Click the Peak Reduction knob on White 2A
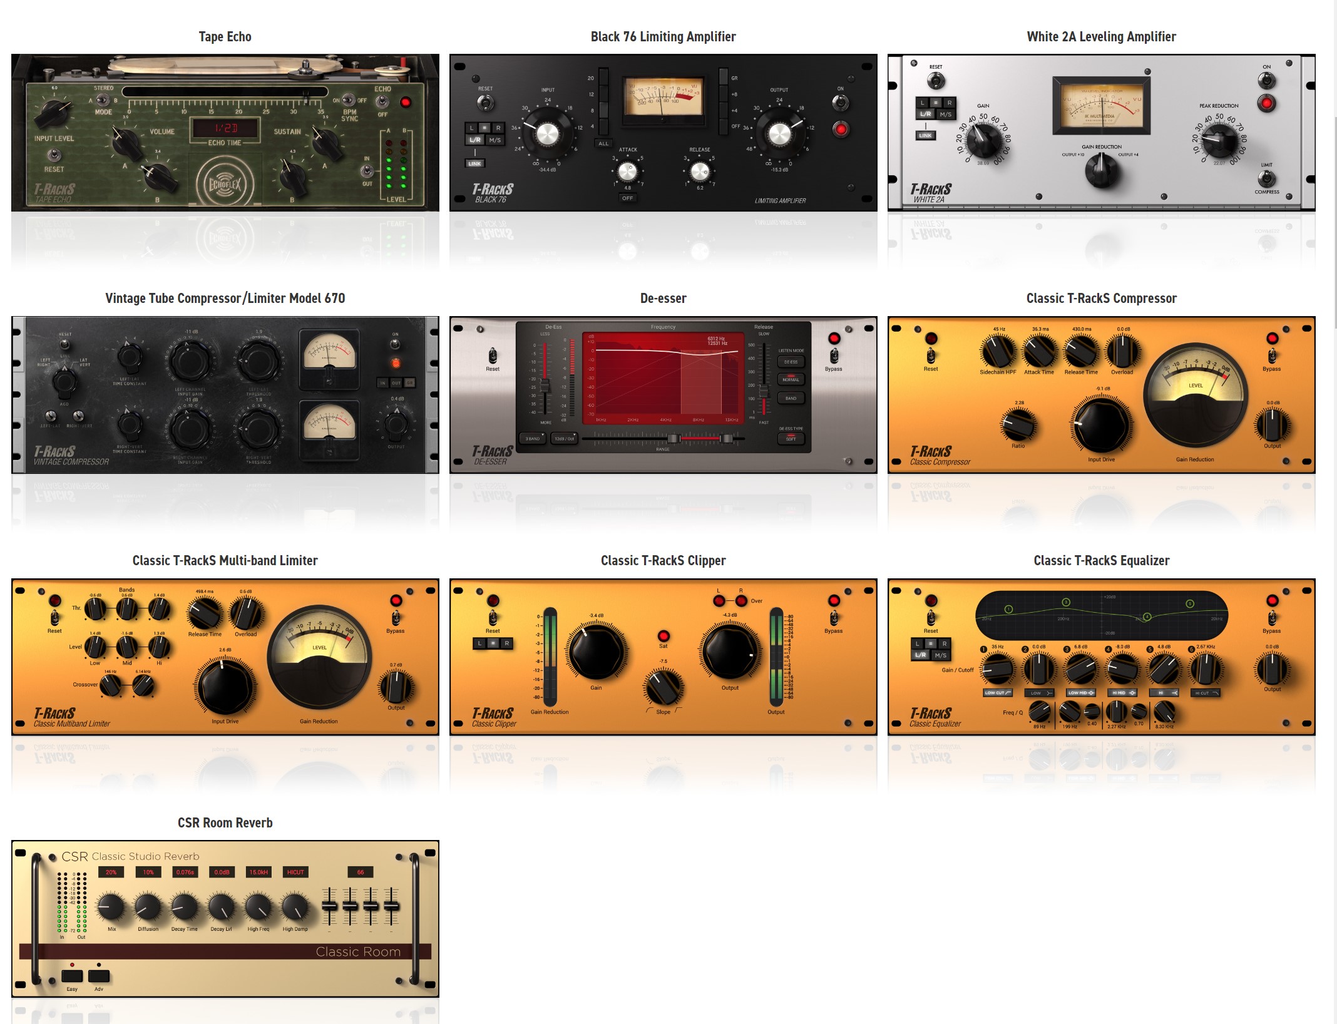 pos(1219,140)
